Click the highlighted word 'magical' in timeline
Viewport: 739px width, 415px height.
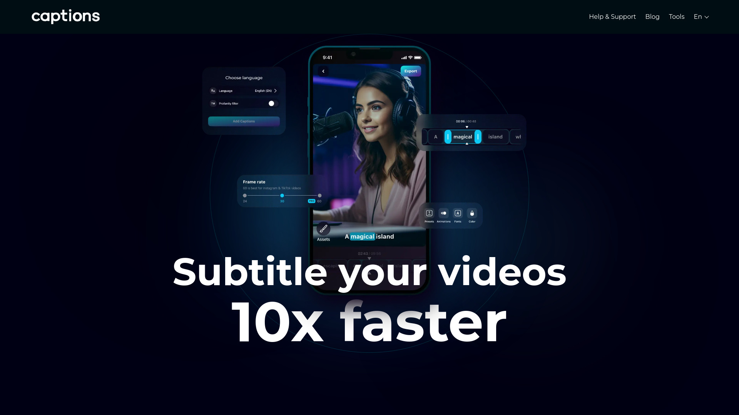tap(462, 136)
